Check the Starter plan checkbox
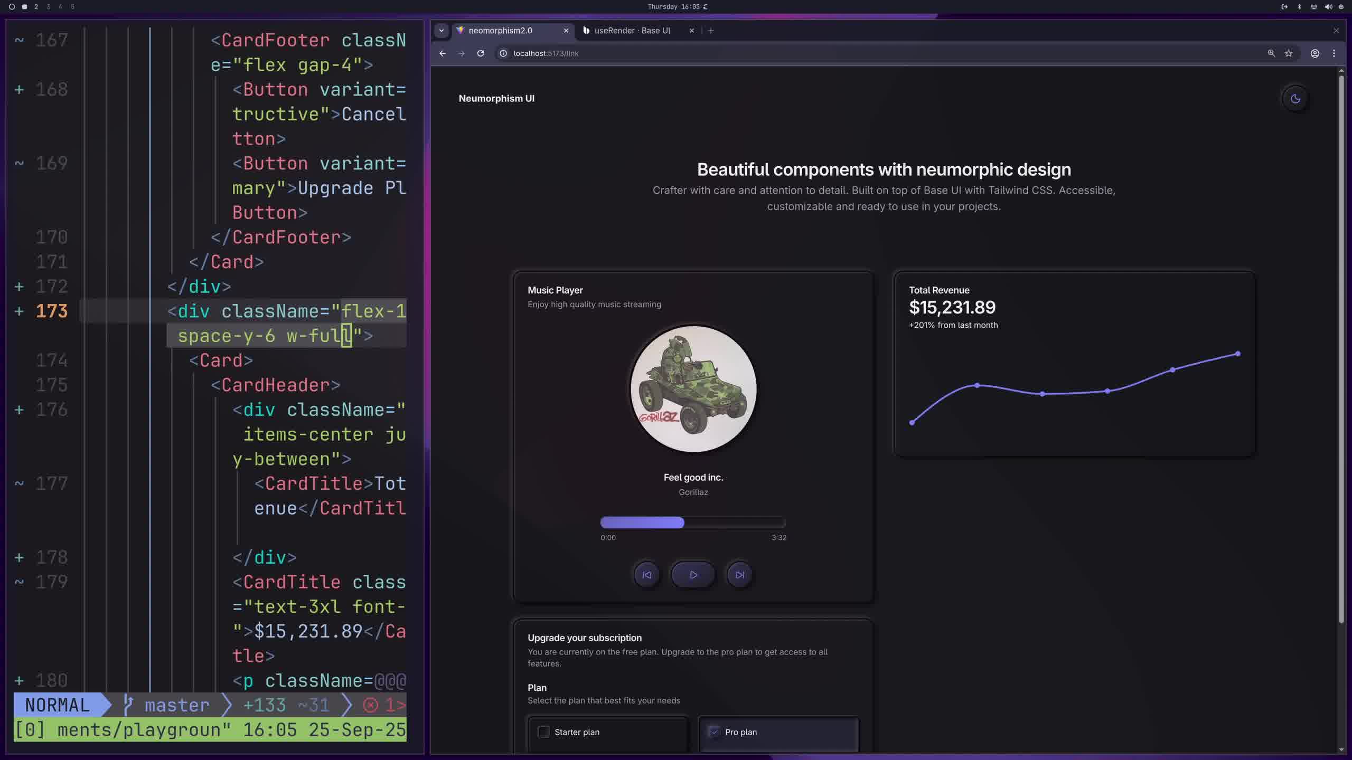 [x=543, y=732]
